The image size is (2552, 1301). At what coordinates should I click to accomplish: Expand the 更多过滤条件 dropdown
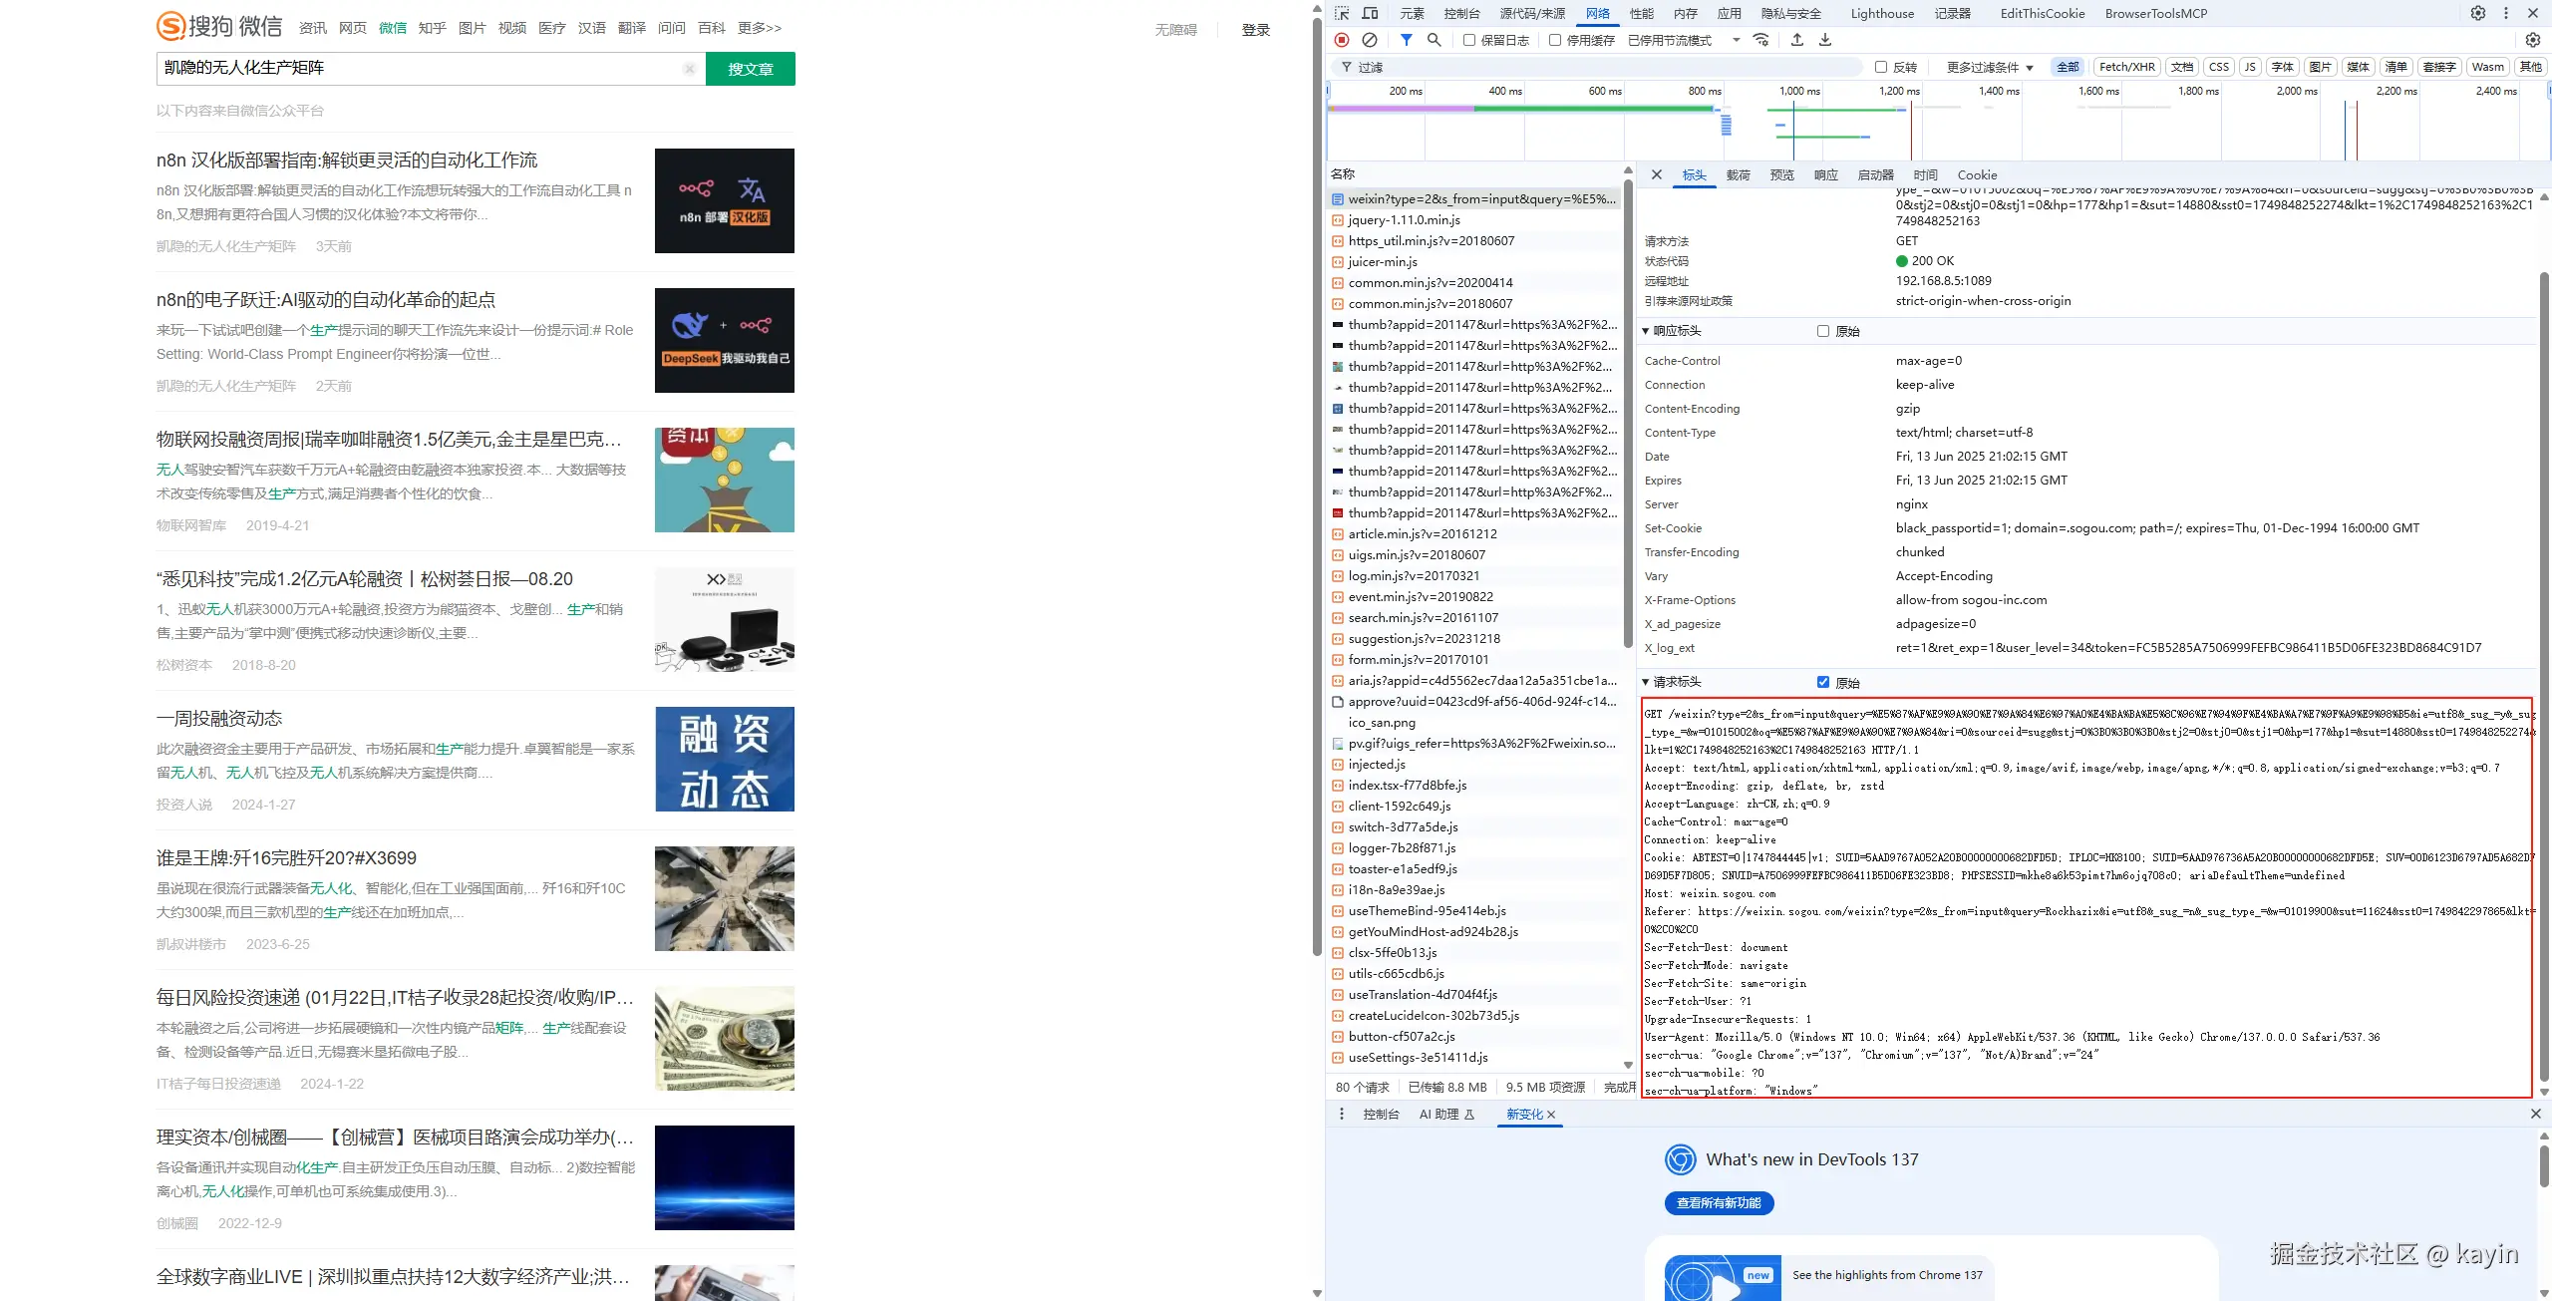[x=1990, y=67]
